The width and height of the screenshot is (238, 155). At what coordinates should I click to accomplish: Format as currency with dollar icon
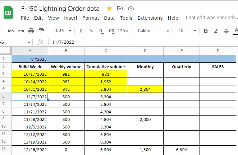(x=81, y=31)
